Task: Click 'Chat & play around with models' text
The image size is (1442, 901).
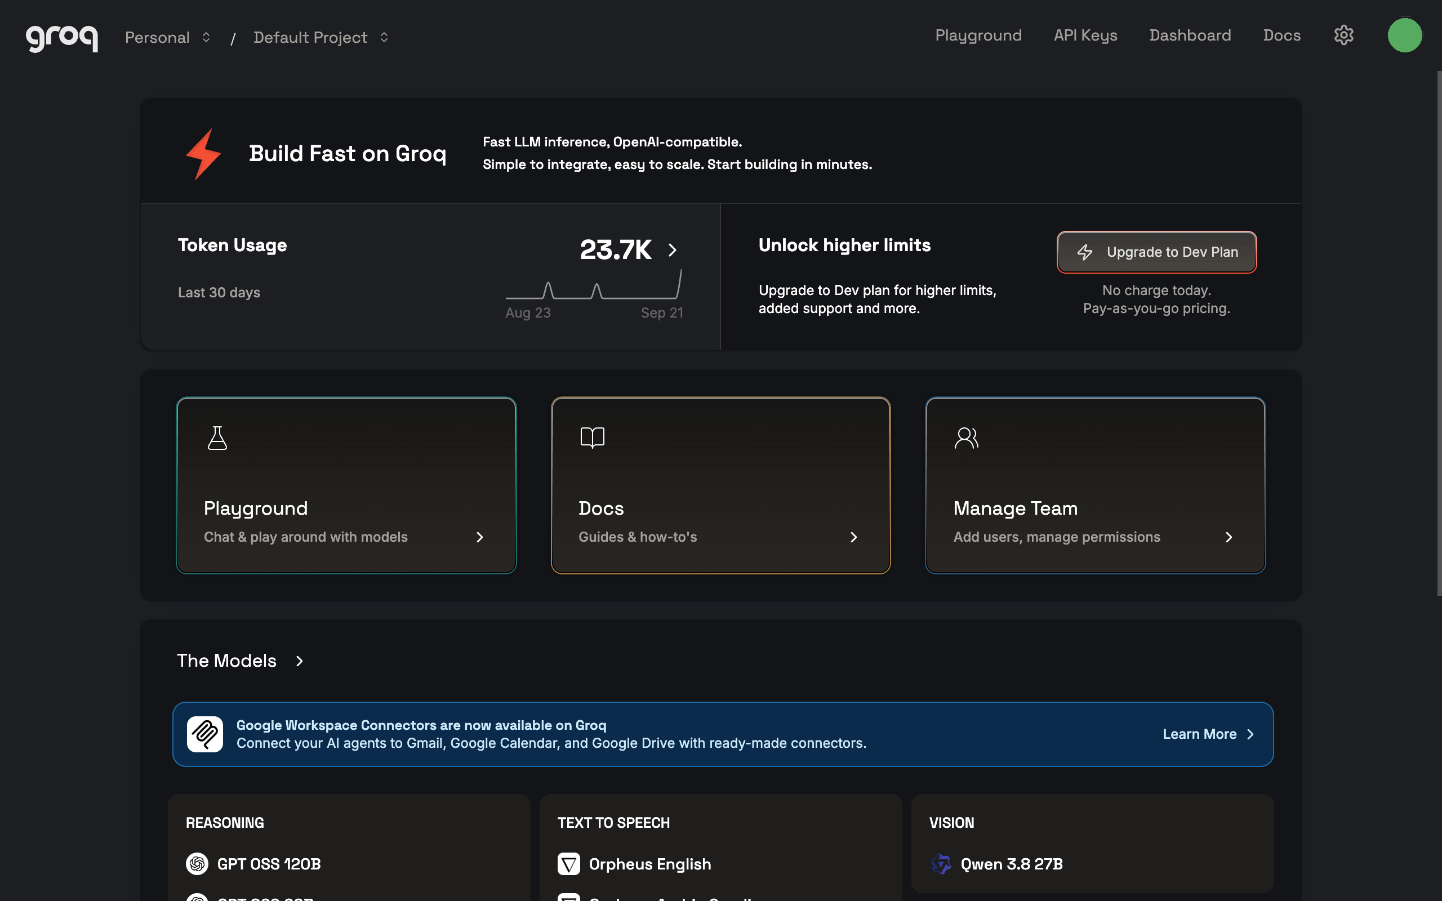Action: 306,537
